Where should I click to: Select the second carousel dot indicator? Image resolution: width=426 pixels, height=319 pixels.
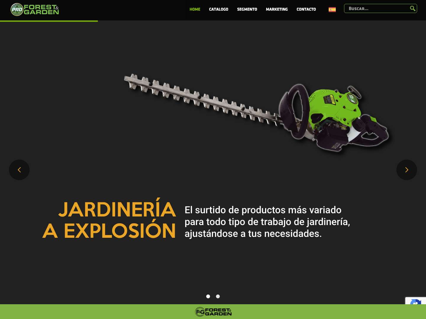pyautogui.click(x=218, y=296)
